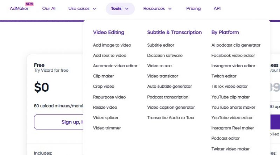Choose Video to text
Viewport: 280px width, 155px height.
160,66
